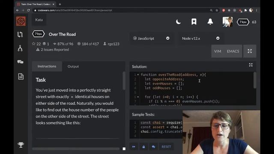This screenshot has width=274, height=154.
Task: Open the bookmarks icon in the header
Action: [194, 22]
